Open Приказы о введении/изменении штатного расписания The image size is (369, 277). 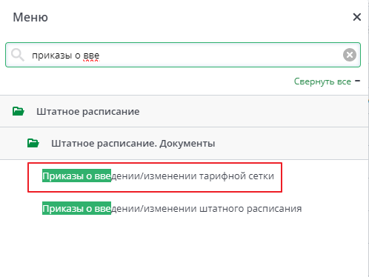(172, 209)
